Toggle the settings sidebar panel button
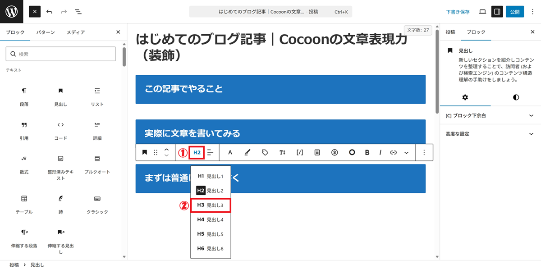Viewport: 541px width, 269px height. tap(497, 12)
